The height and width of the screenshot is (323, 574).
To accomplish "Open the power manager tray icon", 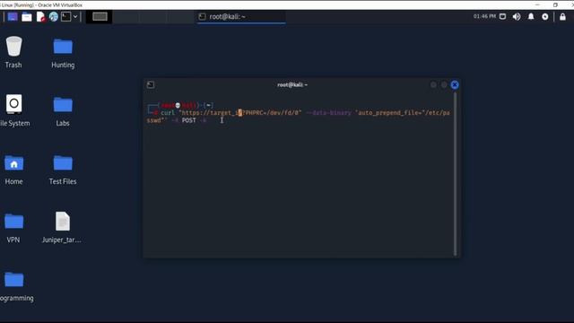I will click(545, 16).
